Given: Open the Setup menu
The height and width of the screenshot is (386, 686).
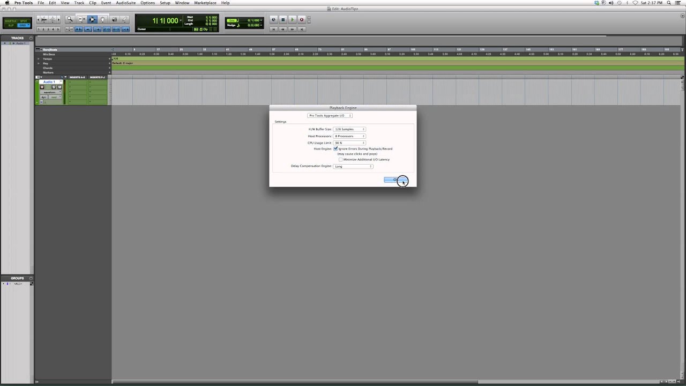Looking at the screenshot, I should tap(165, 3).
